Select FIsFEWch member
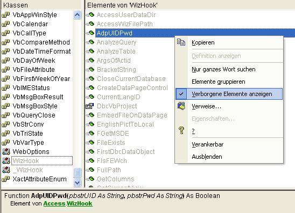Image resolution: width=295 pixels, height=213 pixels. tap(112, 161)
